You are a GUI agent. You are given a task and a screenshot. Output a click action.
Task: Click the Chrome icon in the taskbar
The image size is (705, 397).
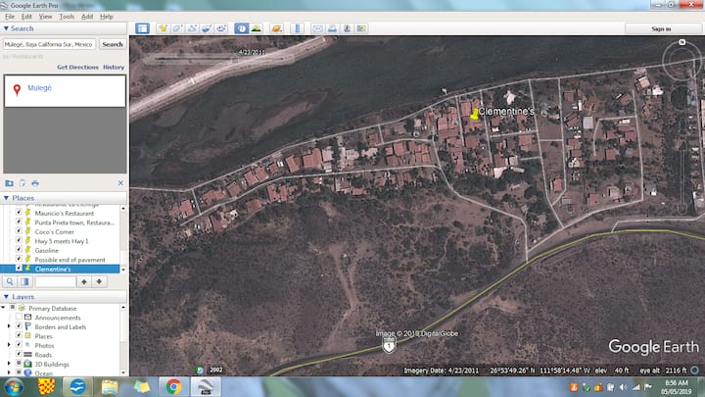click(173, 386)
